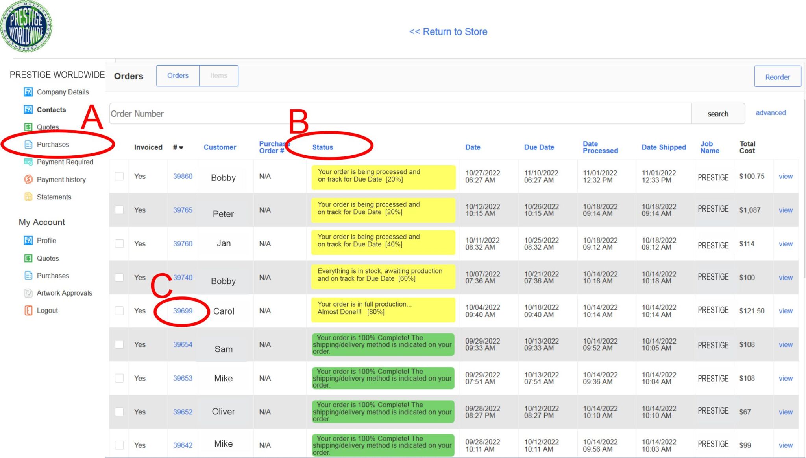Open the Return to Store link

448,32
